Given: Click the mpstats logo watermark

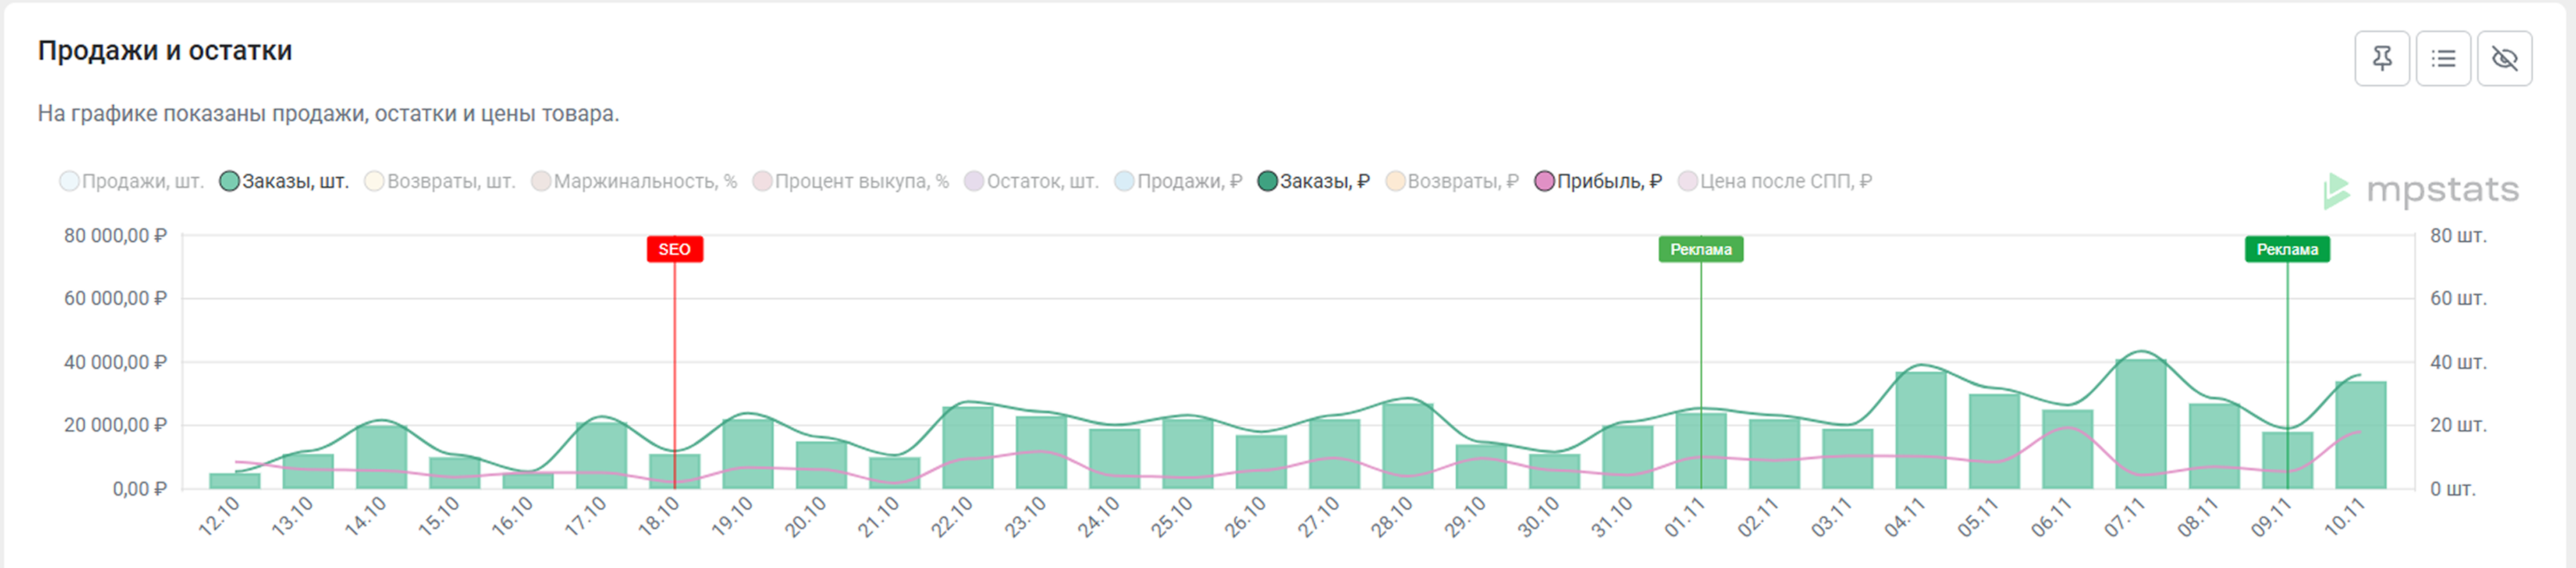Looking at the screenshot, I should (x=2421, y=190).
